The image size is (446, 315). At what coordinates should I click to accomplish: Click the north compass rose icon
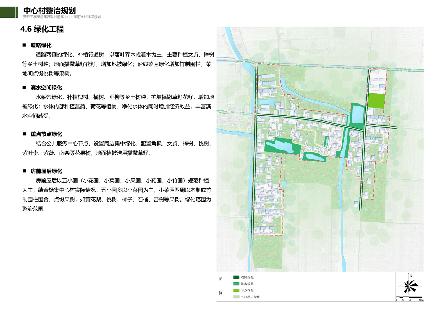pyautogui.click(x=411, y=286)
